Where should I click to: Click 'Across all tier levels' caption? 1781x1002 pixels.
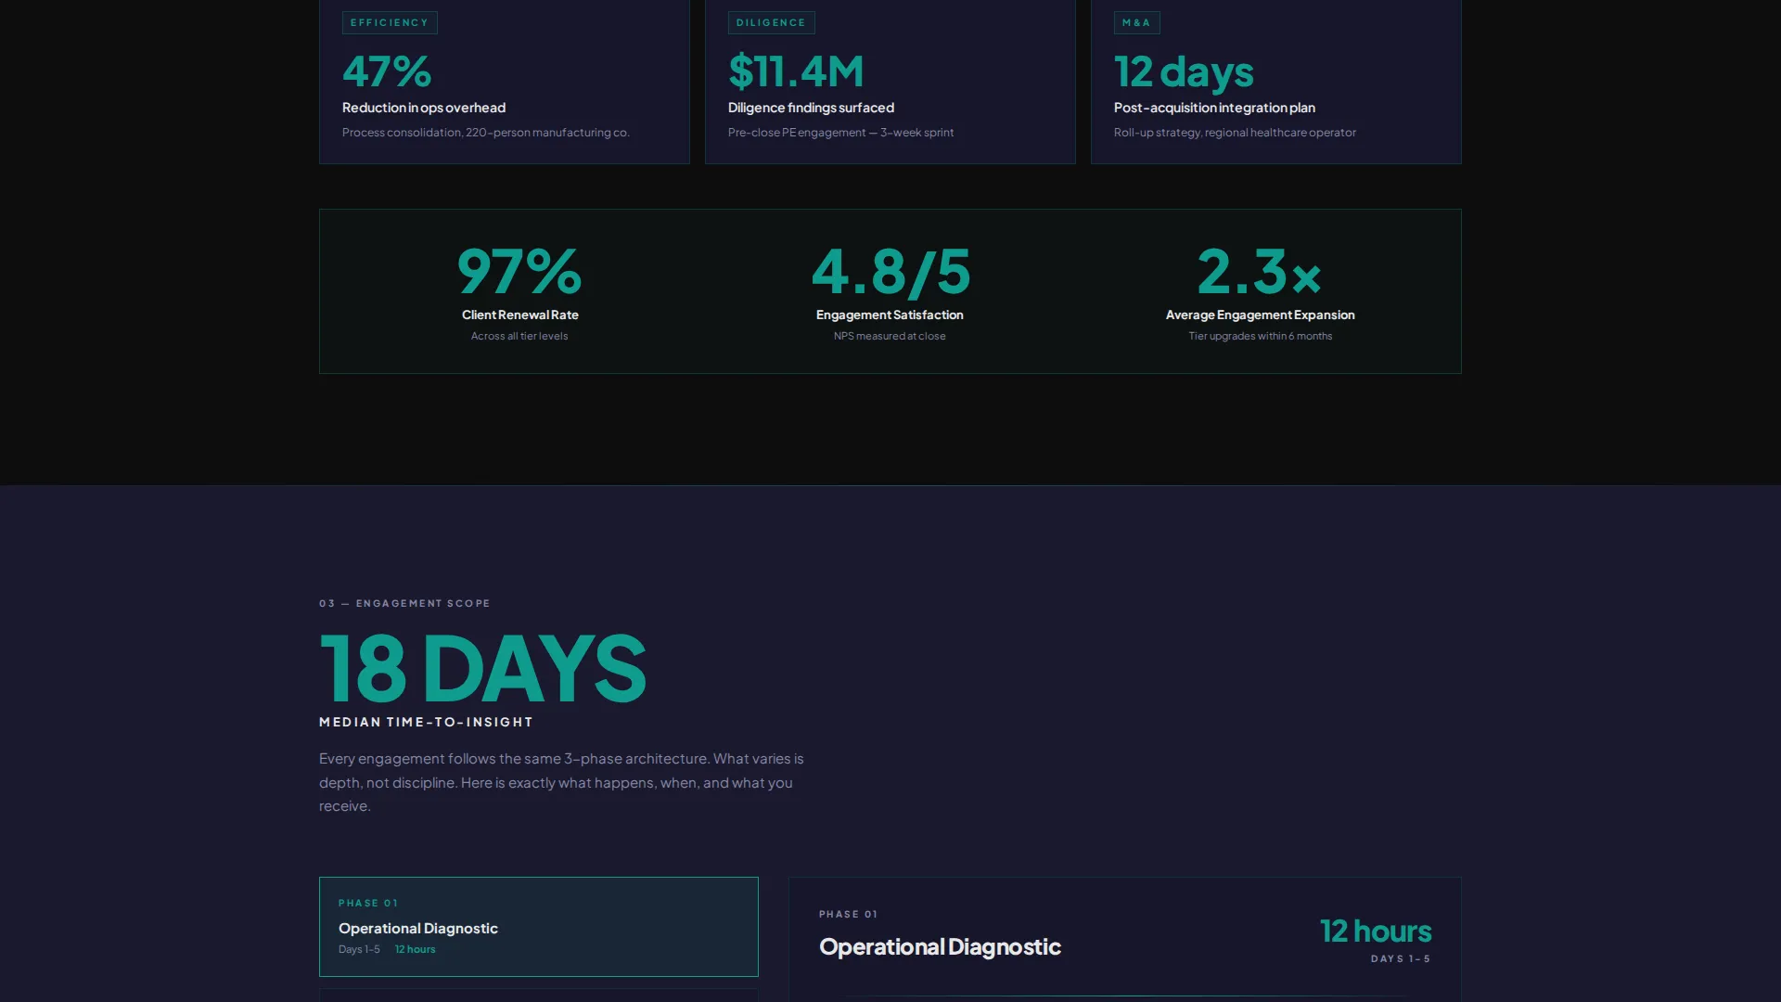pos(519,336)
